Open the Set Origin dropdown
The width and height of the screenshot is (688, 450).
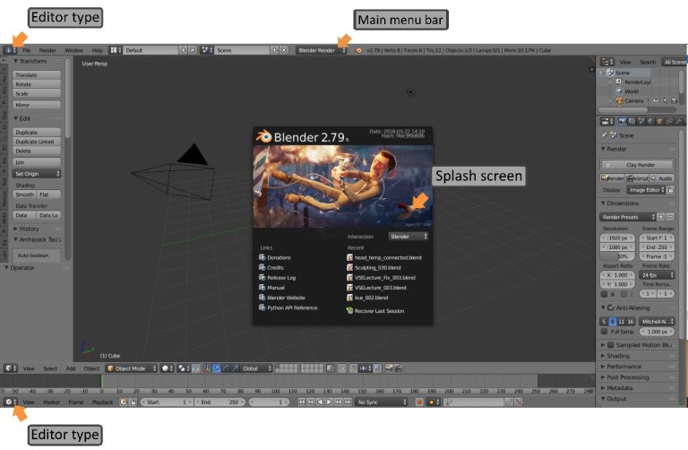point(37,174)
